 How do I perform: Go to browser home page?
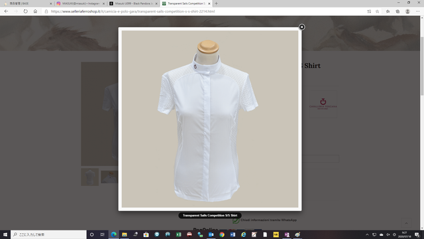[x=35, y=11]
